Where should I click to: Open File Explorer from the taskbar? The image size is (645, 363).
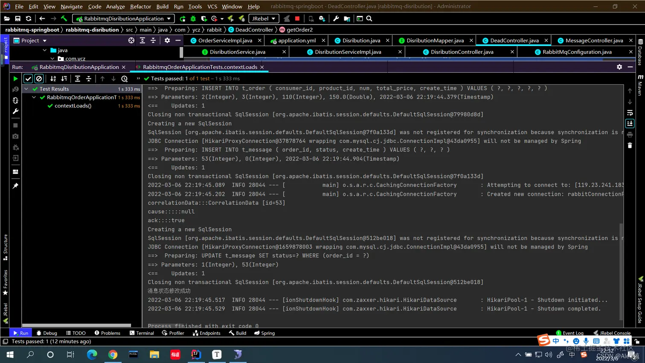154,354
